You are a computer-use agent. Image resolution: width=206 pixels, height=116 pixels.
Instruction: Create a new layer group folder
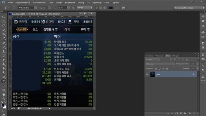[185, 113]
